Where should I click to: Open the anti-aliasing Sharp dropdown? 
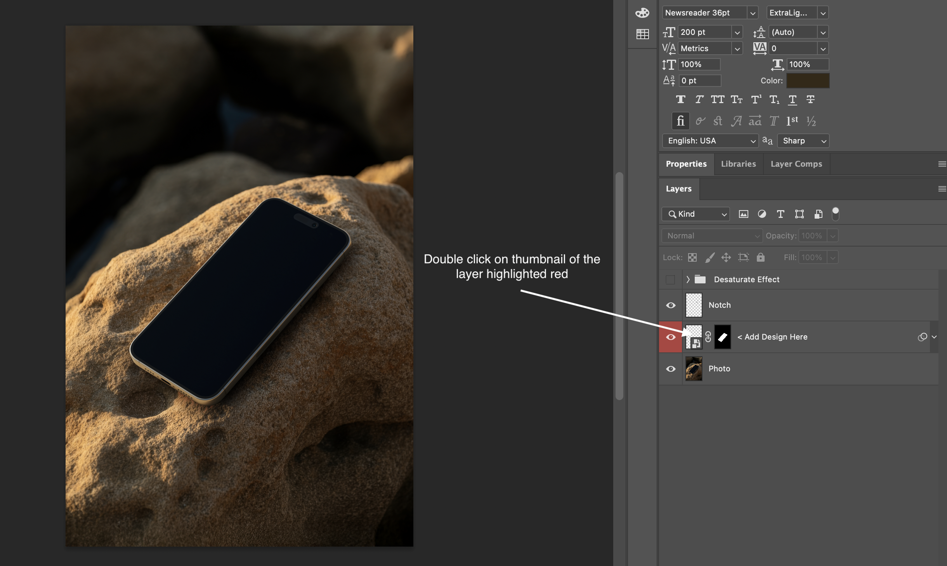(x=803, y=141)
